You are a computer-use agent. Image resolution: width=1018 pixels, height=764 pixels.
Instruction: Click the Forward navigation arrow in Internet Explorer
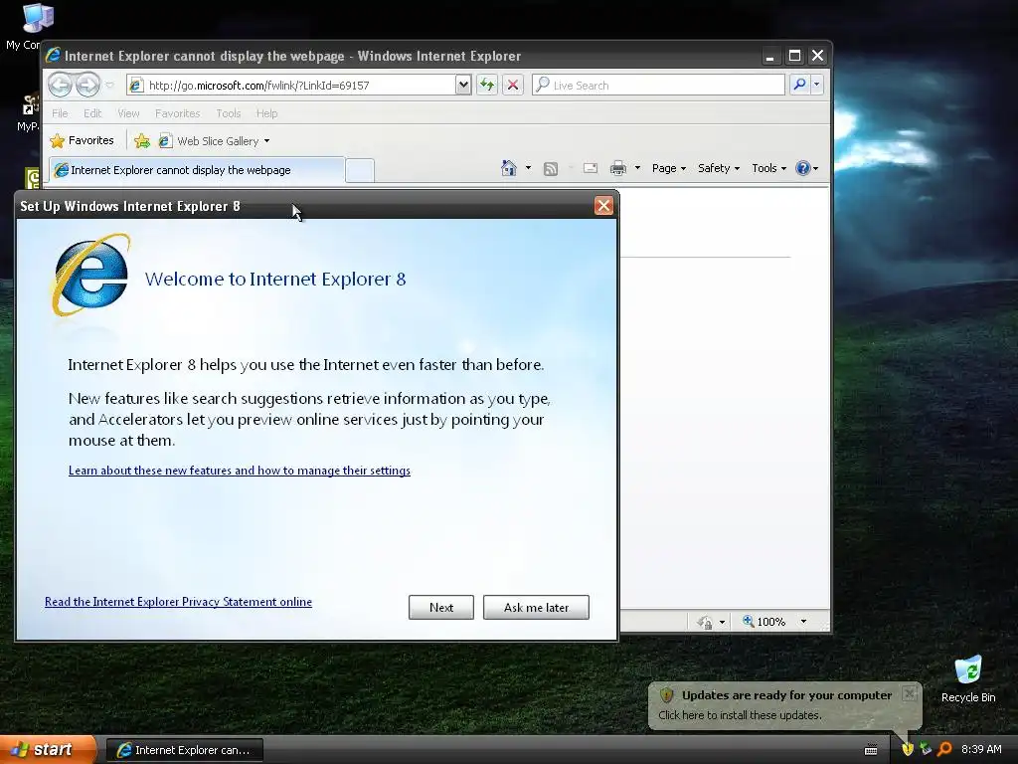[x=87, y=85]
